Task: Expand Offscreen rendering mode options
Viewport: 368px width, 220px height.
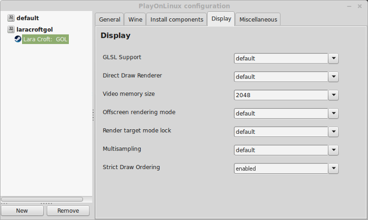Action: point(333,113)
